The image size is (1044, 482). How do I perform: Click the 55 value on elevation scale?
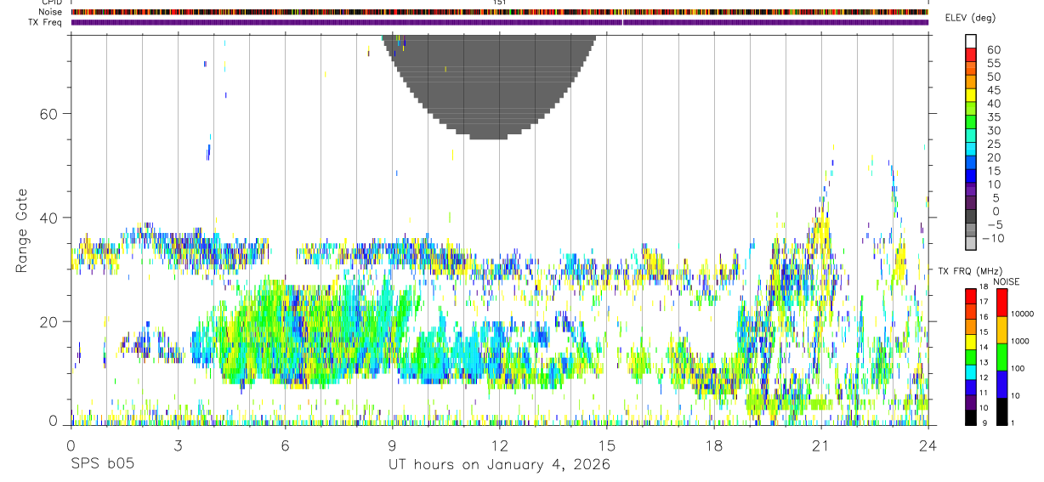(x=994, y=63)
